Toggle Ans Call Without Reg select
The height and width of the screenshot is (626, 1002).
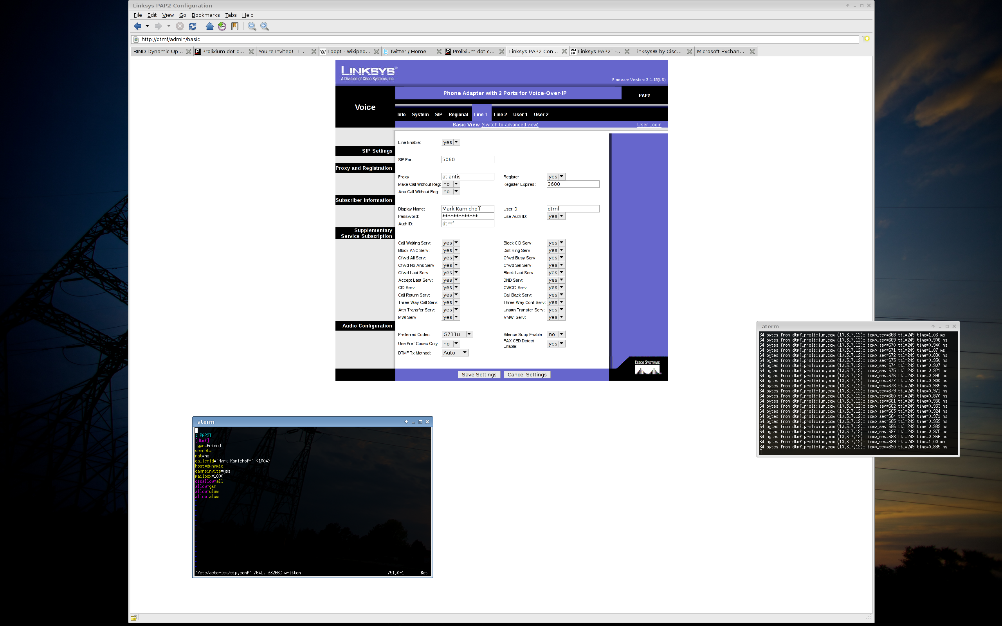(451, 192)
